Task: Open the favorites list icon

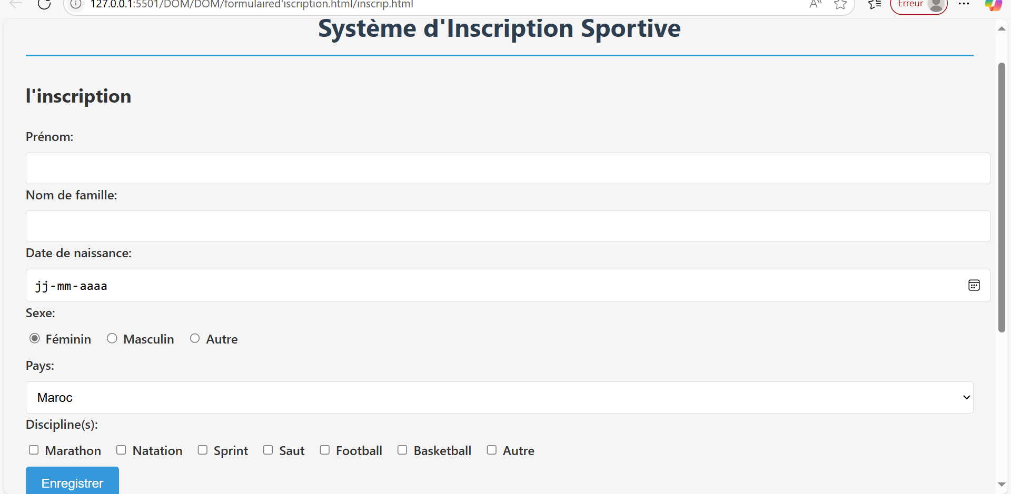Action: [x=875, y=4]
